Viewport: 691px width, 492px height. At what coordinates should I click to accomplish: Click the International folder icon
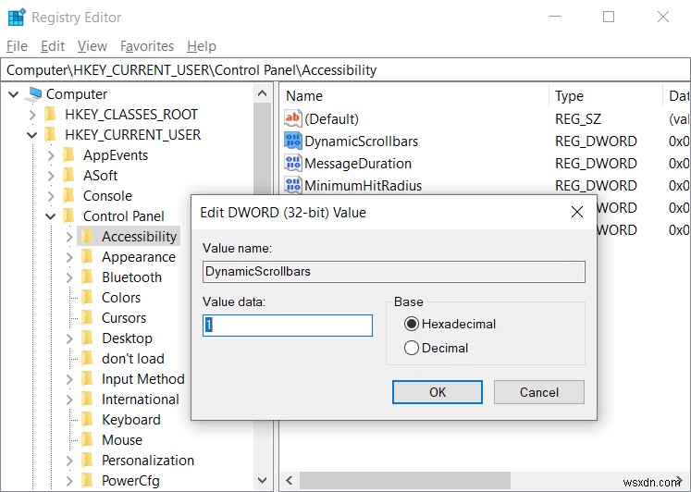pyautogui.click(x=87, y=400)
